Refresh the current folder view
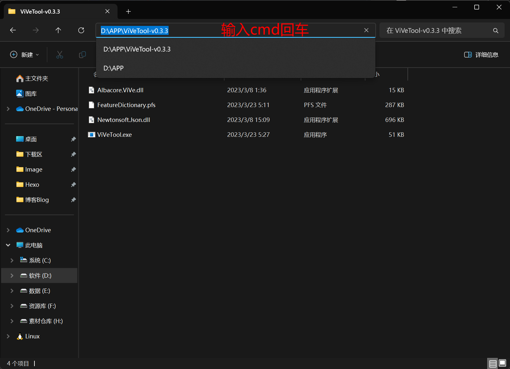The height and width of the screenshot is (369, 510). (x=81, y=30)
